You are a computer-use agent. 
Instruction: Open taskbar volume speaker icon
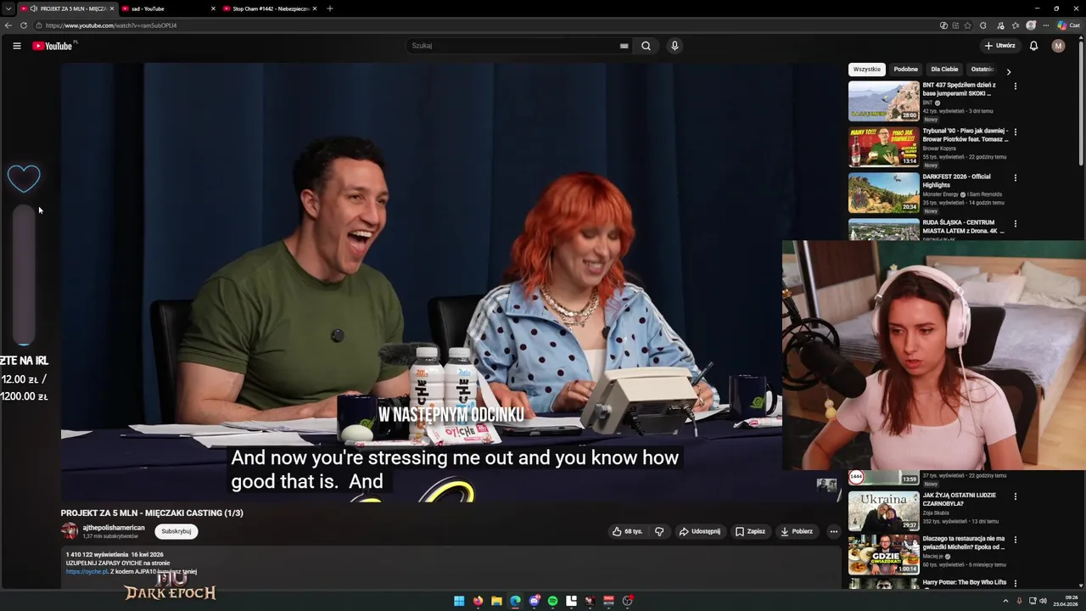[1044, 601]
